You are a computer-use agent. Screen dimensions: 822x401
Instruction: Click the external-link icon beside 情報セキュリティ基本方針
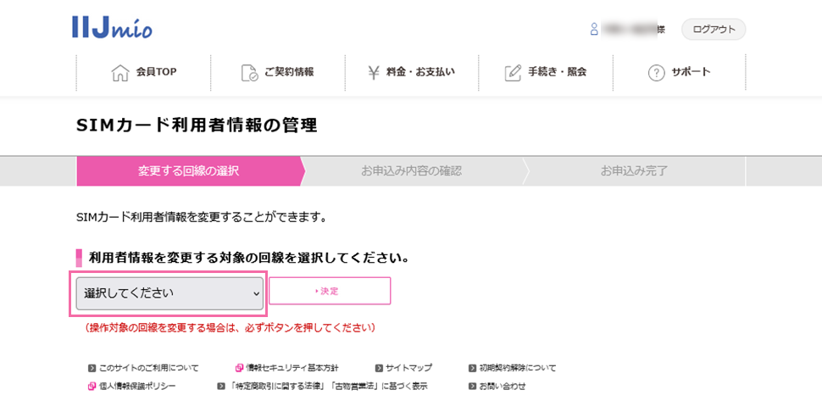tap(239, 368)
